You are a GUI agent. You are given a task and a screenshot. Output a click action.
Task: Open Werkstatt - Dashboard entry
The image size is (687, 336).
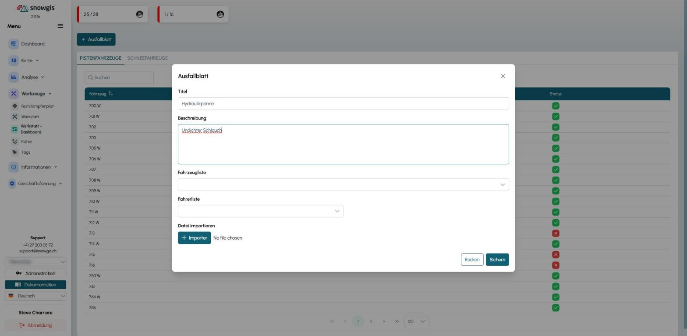31,129
